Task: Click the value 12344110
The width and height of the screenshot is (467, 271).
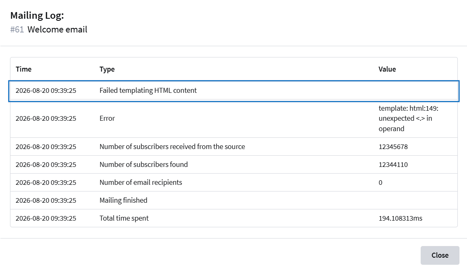Action: [393, 164]
